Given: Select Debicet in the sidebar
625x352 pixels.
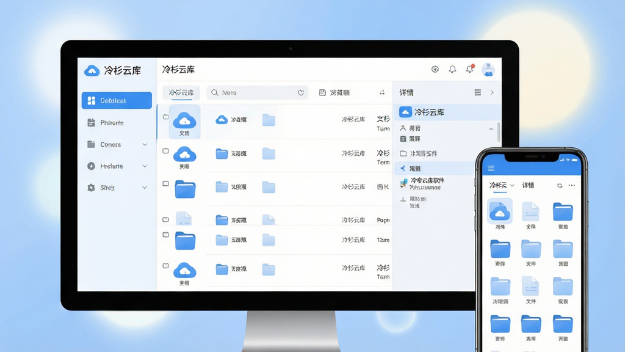Looking at the screenshot, I should [117, 101].
